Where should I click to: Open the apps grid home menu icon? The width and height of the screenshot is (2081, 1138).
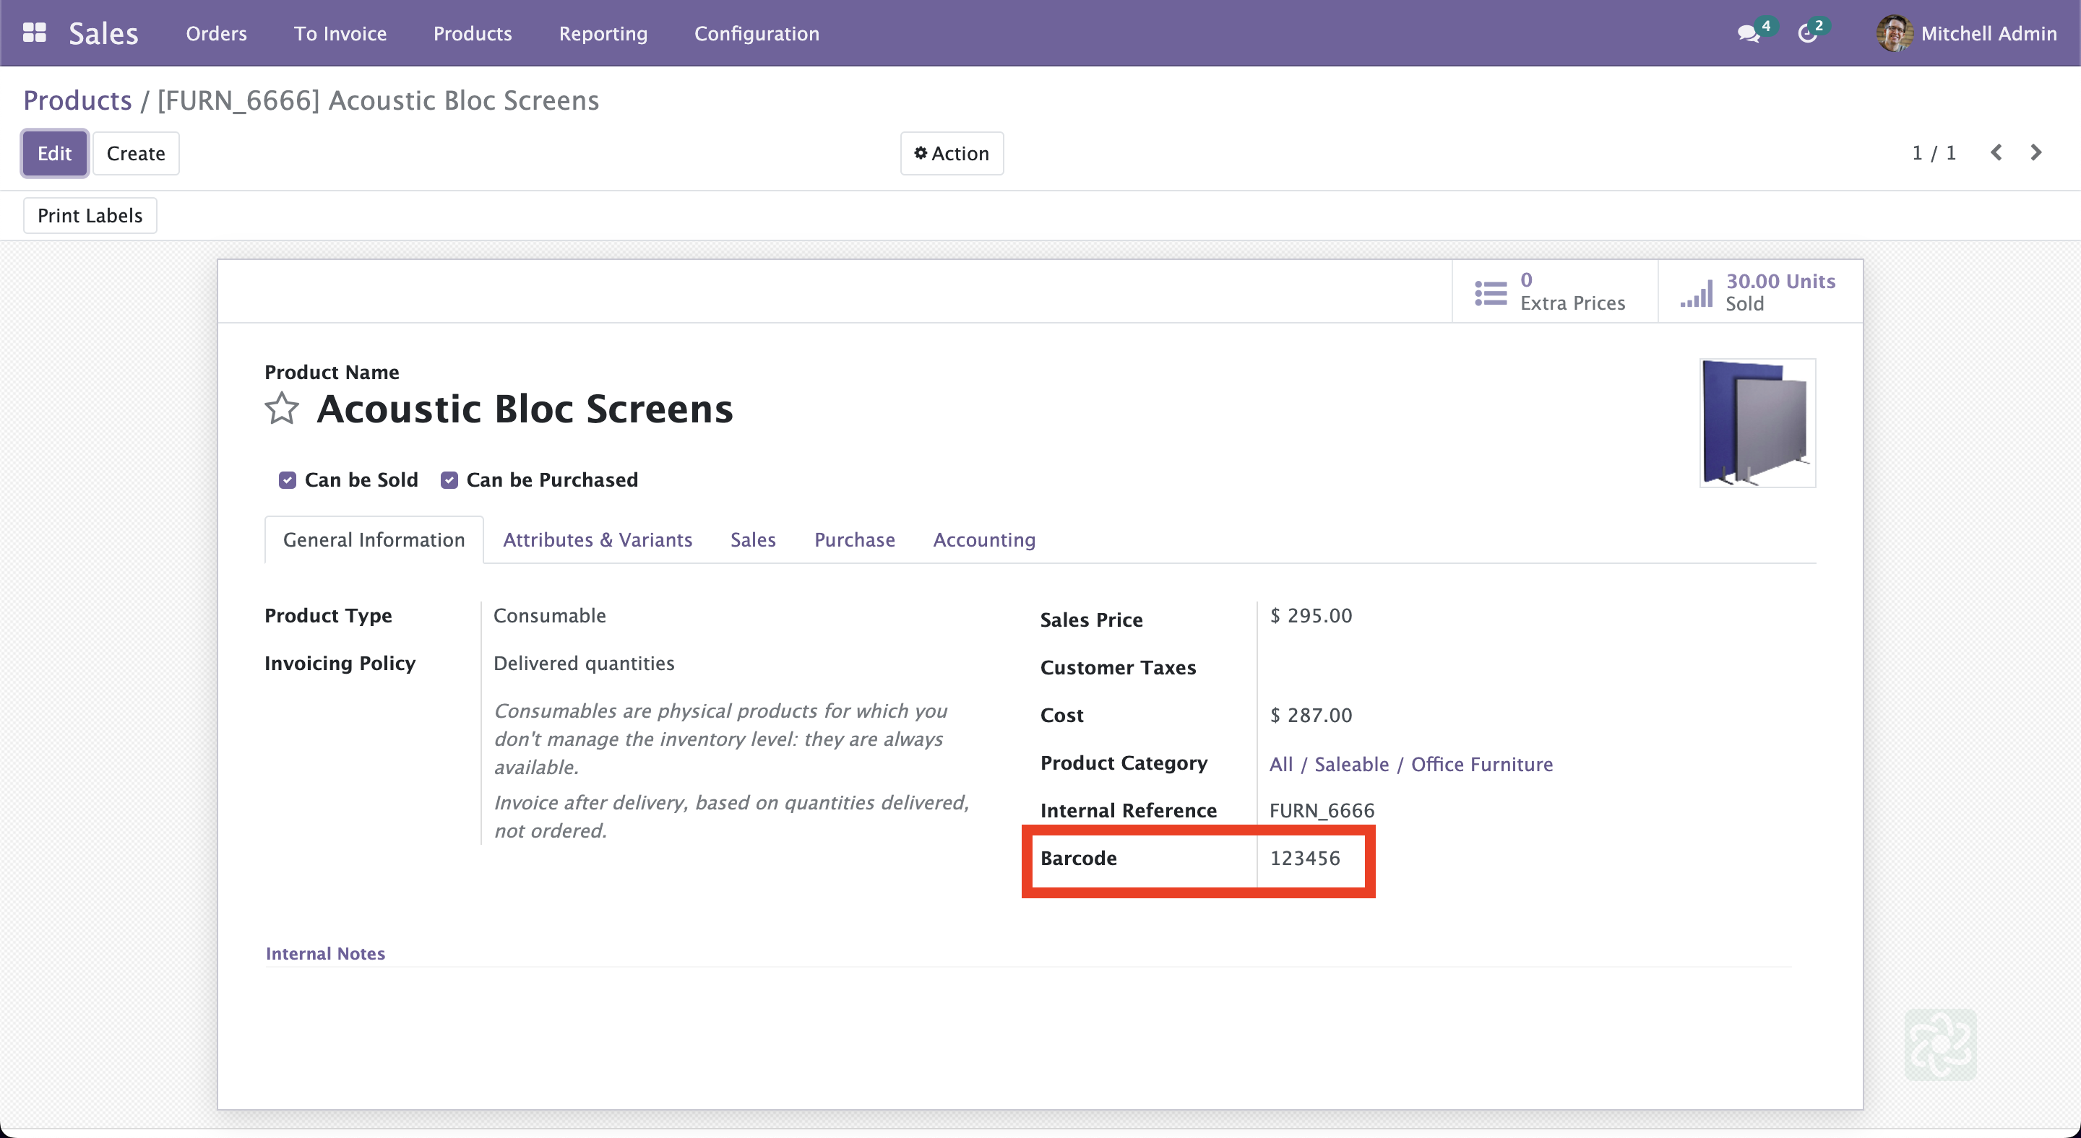34,33
